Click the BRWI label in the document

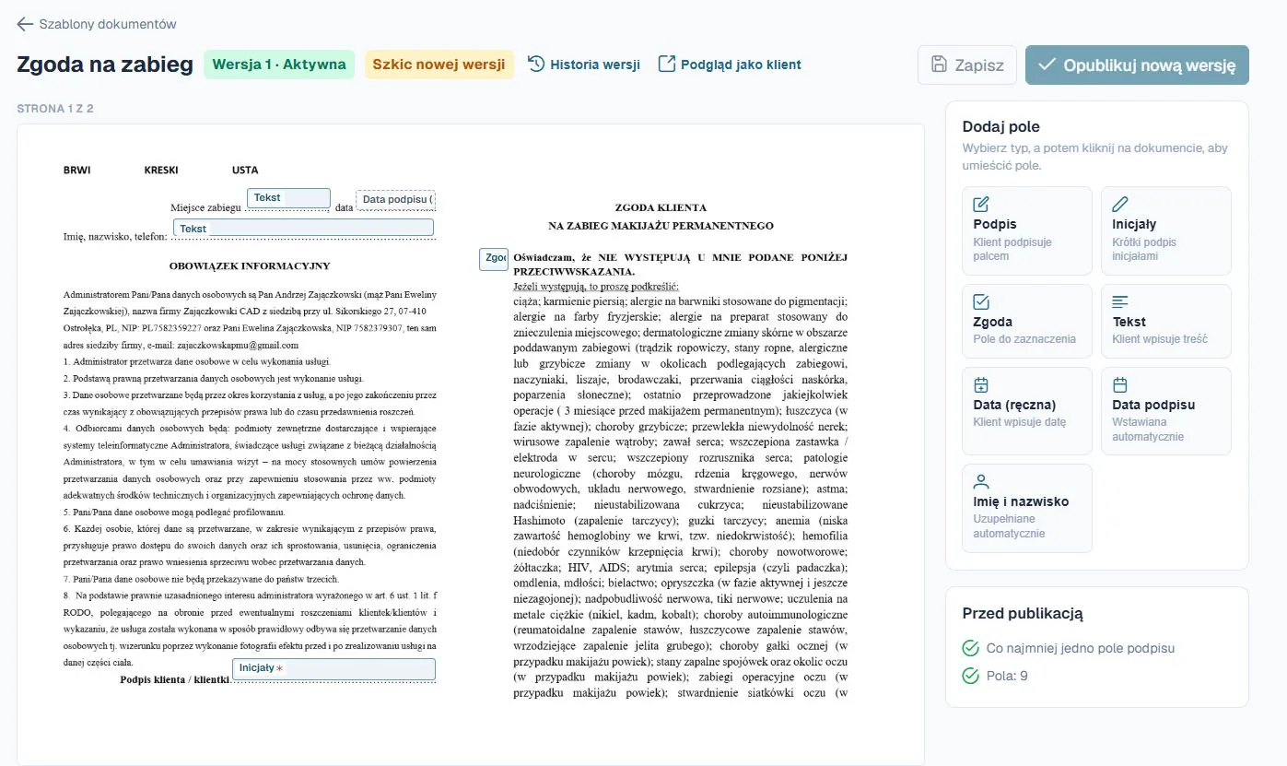[x=77, y=170]
